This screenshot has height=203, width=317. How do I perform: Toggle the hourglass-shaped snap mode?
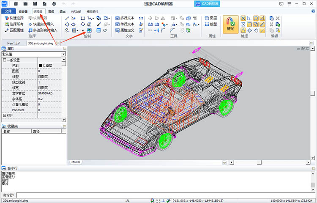243,25
